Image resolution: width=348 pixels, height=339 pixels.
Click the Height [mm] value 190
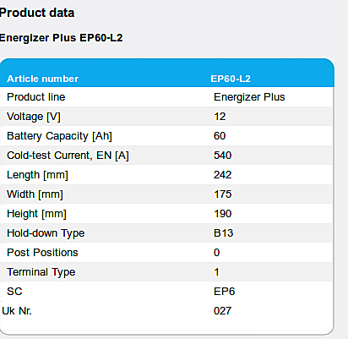pos(223,214)
